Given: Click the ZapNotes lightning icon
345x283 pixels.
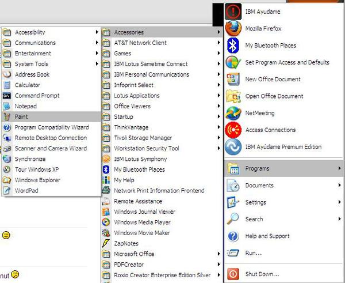Looking at the screenshot, I should (x=106, y=243).
